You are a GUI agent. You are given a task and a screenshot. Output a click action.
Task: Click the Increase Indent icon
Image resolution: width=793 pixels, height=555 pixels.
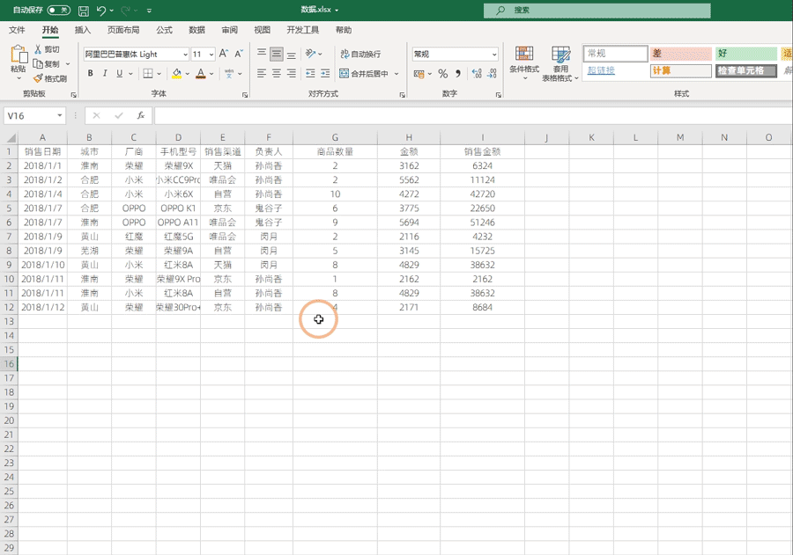tap(325, 74)
